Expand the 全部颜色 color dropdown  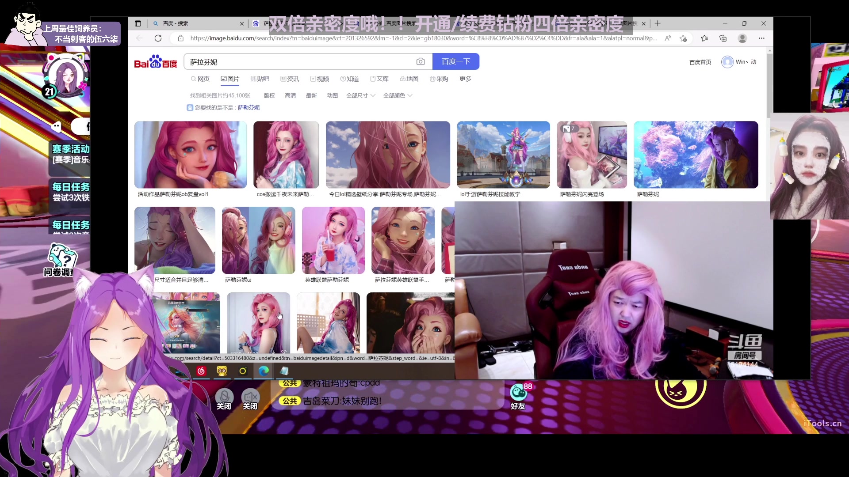pos(398,95)
